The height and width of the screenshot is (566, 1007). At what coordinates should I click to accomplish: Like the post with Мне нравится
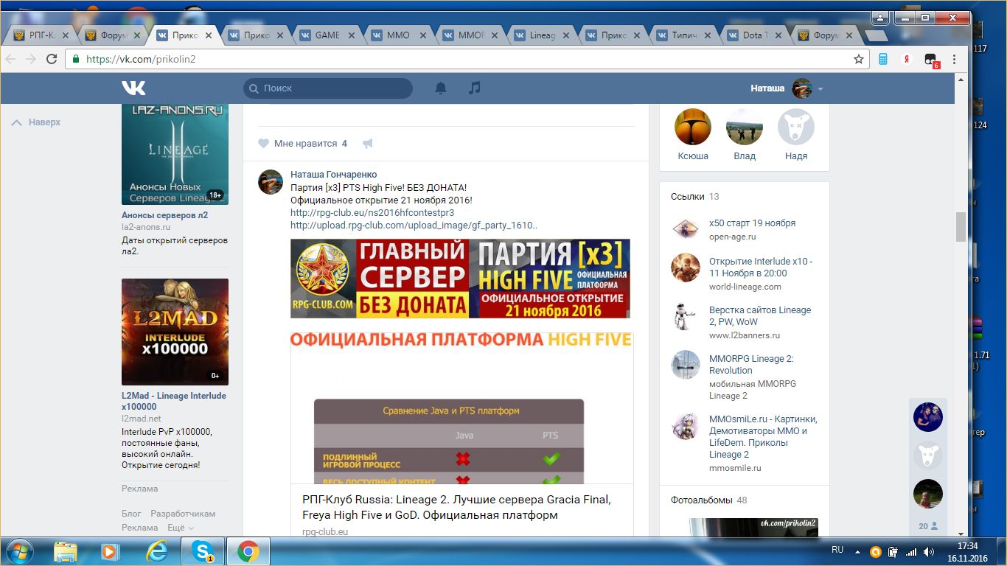302,144
